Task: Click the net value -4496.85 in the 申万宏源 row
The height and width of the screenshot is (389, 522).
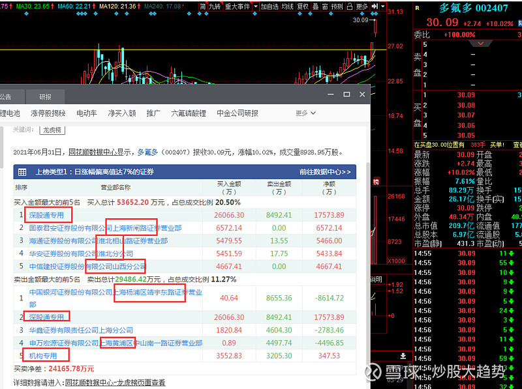Action: 329,343
